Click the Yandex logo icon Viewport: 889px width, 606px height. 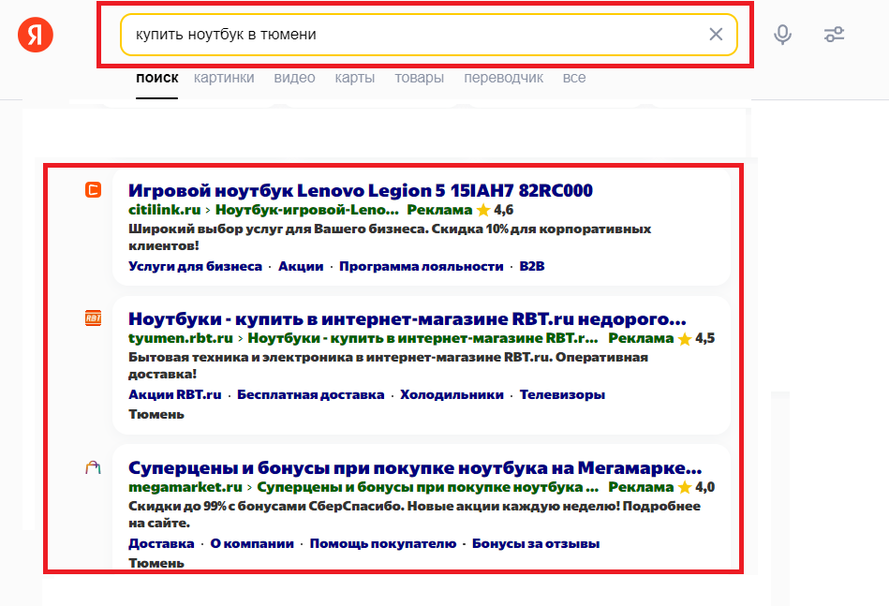pyautogui.click(x=36, y=35)
